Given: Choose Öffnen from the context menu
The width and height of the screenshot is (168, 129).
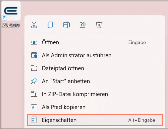Looking at the screenshot, I should tap(95, 42).
